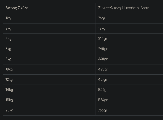This screenshot has width=163, height=120.
Task: Click the 425gr dose value
Action: [x=103, y=69]
